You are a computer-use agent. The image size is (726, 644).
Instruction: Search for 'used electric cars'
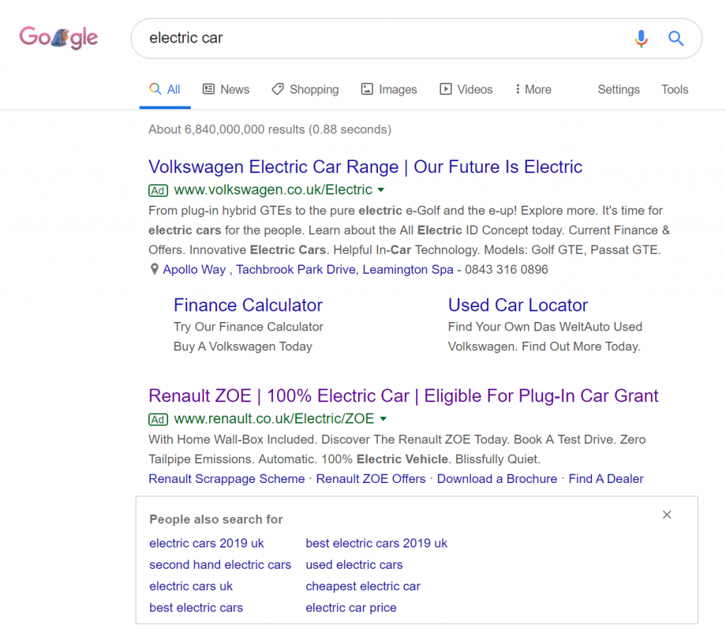[354, 565]
